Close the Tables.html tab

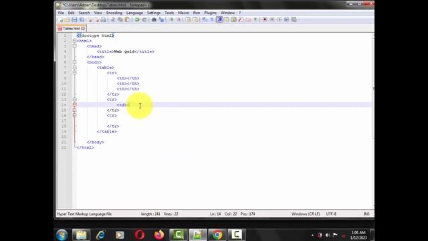click(83, 28)
